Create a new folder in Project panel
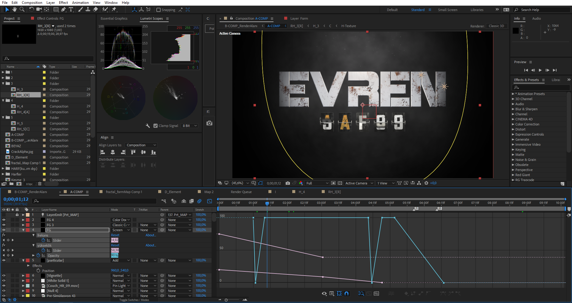The height and width of the screenshot is (303, 572). click(x=11, y=184)
